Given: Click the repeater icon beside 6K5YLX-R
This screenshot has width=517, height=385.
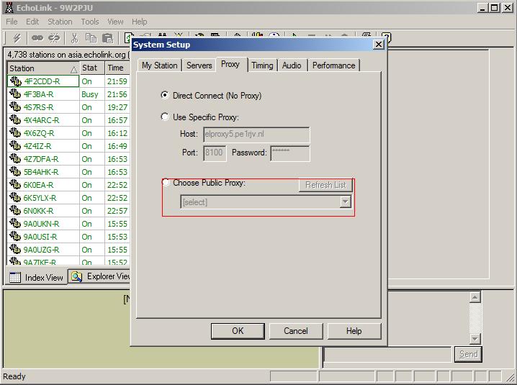Looking at the screenshot, I should (15, 197).
